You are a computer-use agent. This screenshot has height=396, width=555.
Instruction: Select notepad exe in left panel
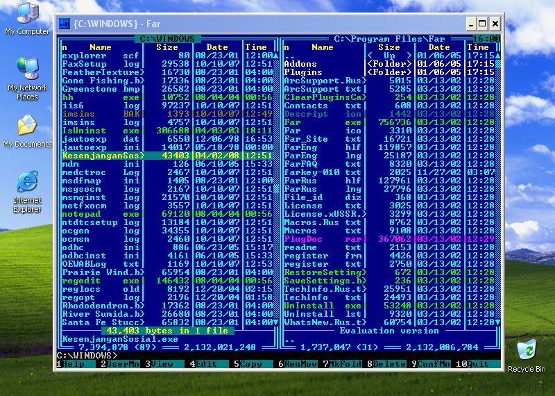click(x=167, y=214)
